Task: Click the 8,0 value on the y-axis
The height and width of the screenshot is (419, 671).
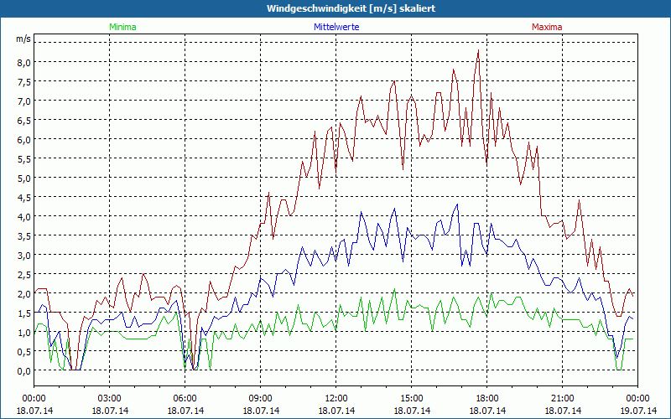Action: (23, 62)
